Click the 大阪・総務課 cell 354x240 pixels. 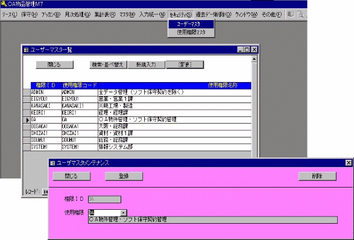174,127
